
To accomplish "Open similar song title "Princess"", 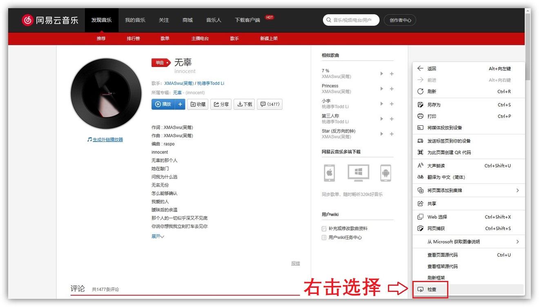I will [x=330, y=86].
